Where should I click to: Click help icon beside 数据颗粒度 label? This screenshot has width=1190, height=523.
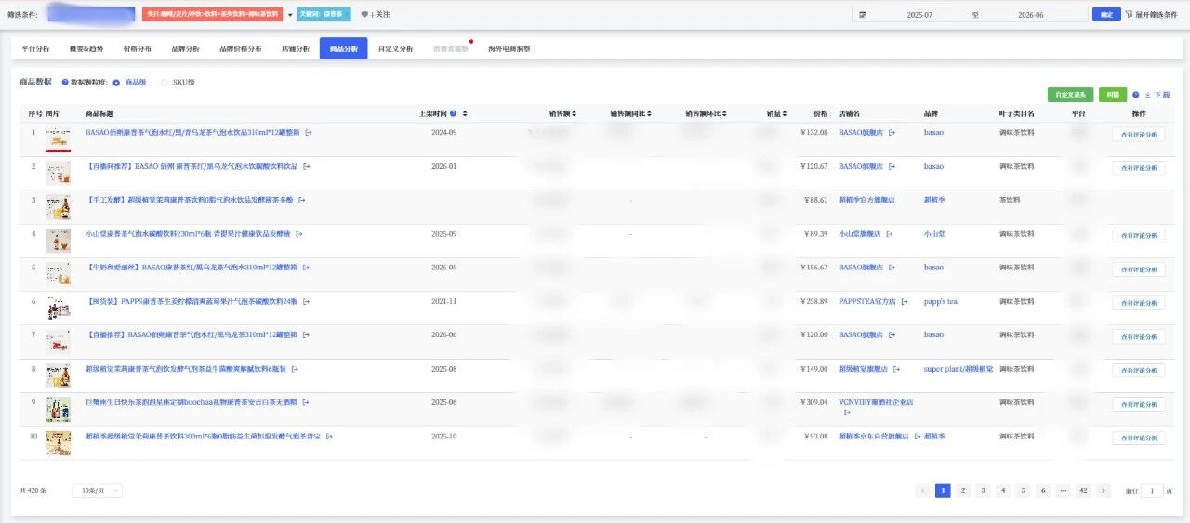pos(65,83)
